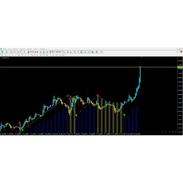Select the Text tool 'A' icon

(25, 55)
